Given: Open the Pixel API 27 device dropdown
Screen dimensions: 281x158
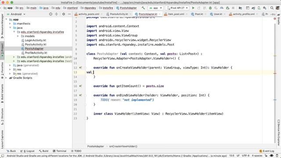Looking at the screenshot, I should point(177,8).
